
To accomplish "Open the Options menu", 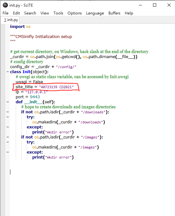I will coord(74,13).
